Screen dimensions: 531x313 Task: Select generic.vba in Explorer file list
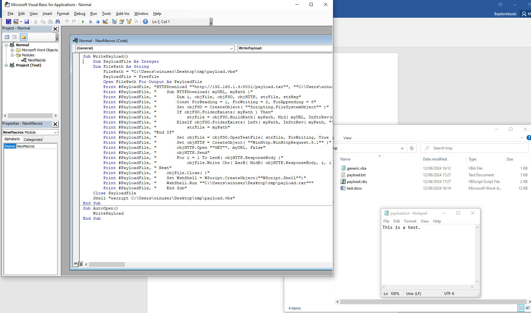point(356,168)
